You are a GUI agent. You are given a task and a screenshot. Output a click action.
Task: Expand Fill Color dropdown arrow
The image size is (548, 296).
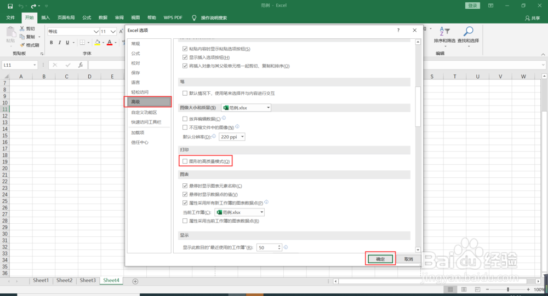tap(103, 43)
